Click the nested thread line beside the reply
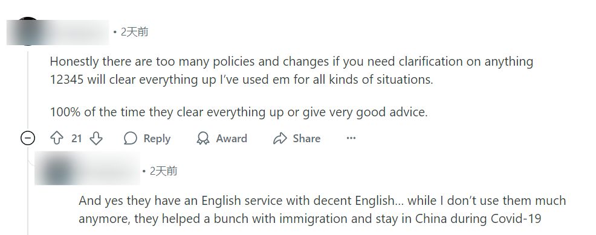Viewport: 596px width, 235px height. point(28,190)
